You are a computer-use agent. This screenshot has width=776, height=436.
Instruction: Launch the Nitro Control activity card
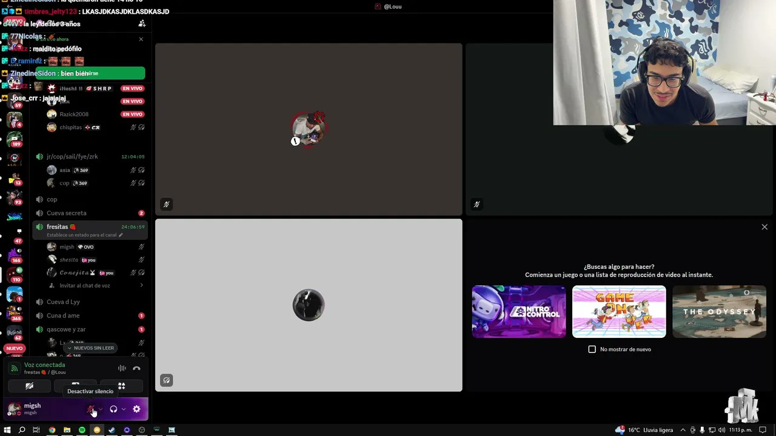(519, 312)
